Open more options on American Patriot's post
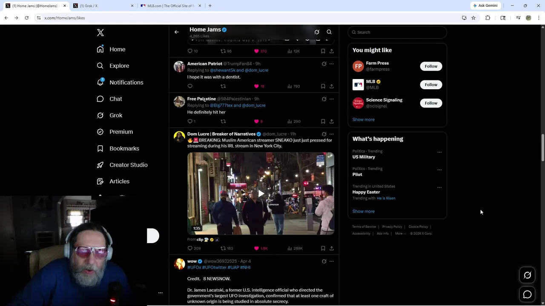This screenshot has height=306, width=545. 332,64
